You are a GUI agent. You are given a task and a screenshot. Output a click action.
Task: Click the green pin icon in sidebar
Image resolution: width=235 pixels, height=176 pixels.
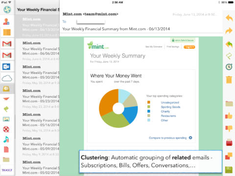[x=6, y=109]
